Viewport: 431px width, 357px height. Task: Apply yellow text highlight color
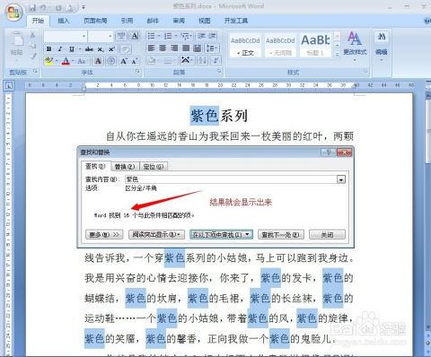[49, 61]
